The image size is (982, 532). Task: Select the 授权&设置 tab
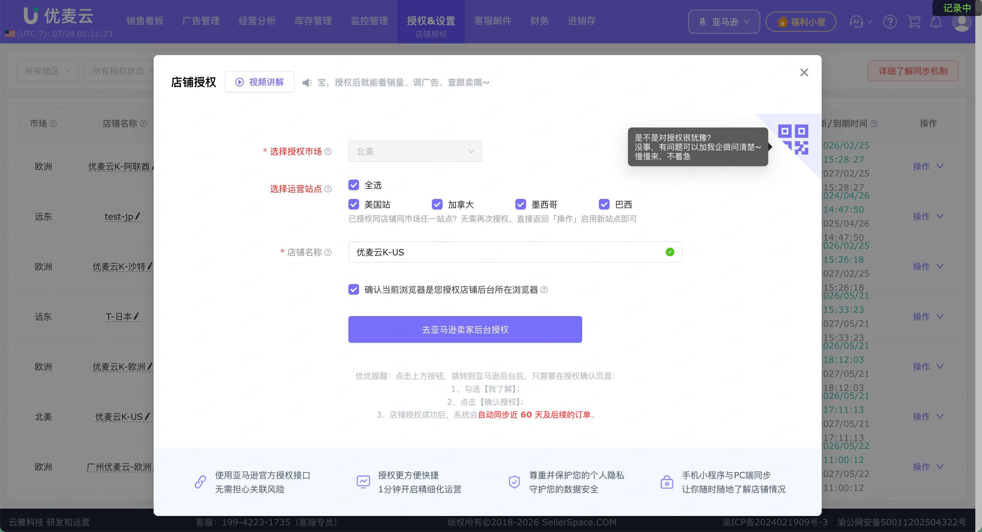[x=431, y=22]
